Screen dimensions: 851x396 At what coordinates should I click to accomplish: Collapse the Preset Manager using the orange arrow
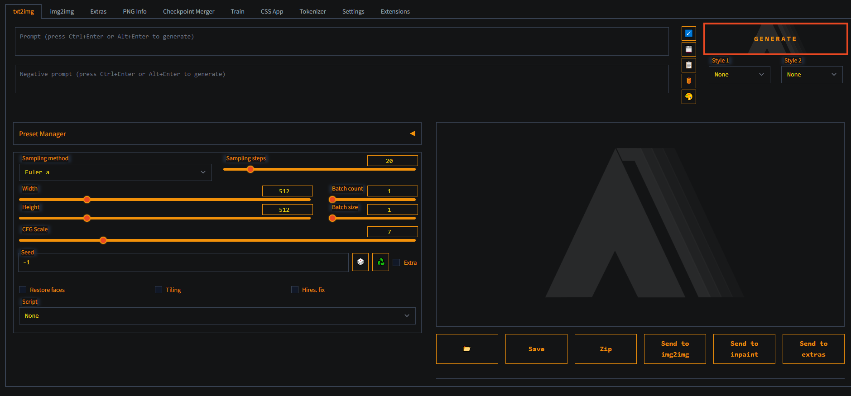click(x=413, y=134)
